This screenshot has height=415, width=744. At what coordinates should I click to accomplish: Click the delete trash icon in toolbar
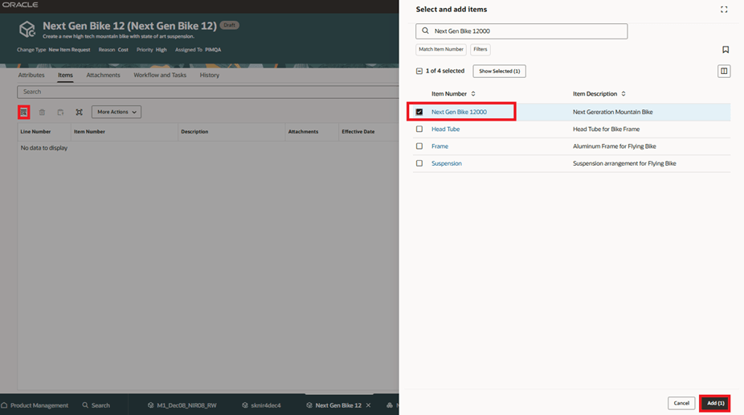(x=42, y=112)
